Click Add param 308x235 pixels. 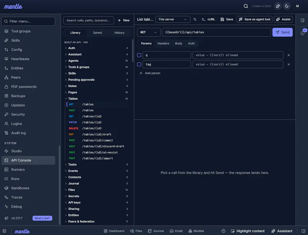click(x=150, y=73)
